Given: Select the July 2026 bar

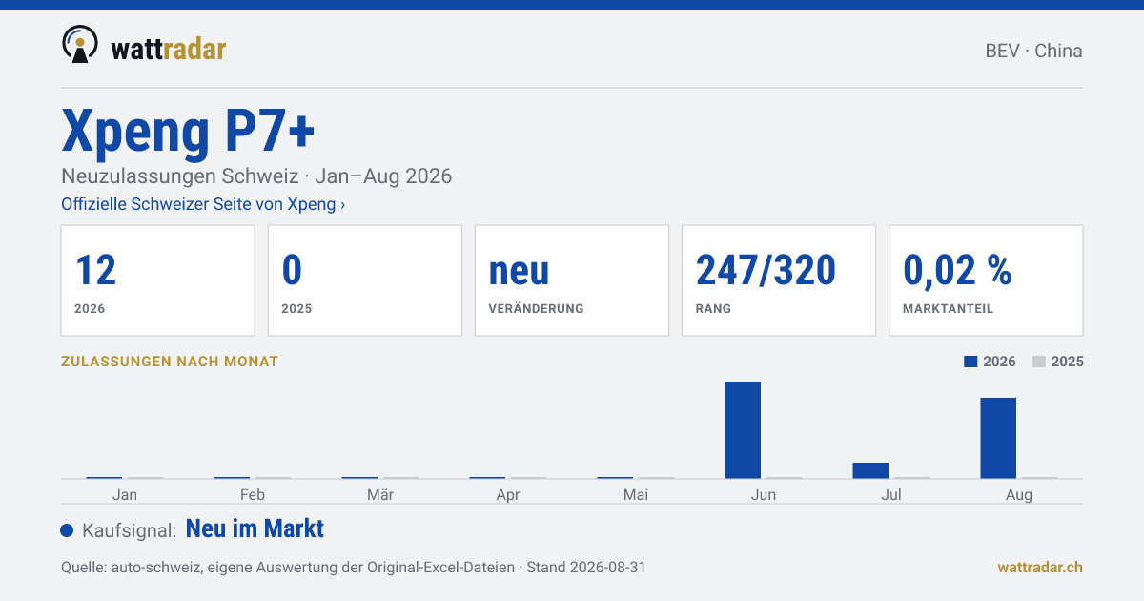Looking at the screenshot, I should [870, 470].
